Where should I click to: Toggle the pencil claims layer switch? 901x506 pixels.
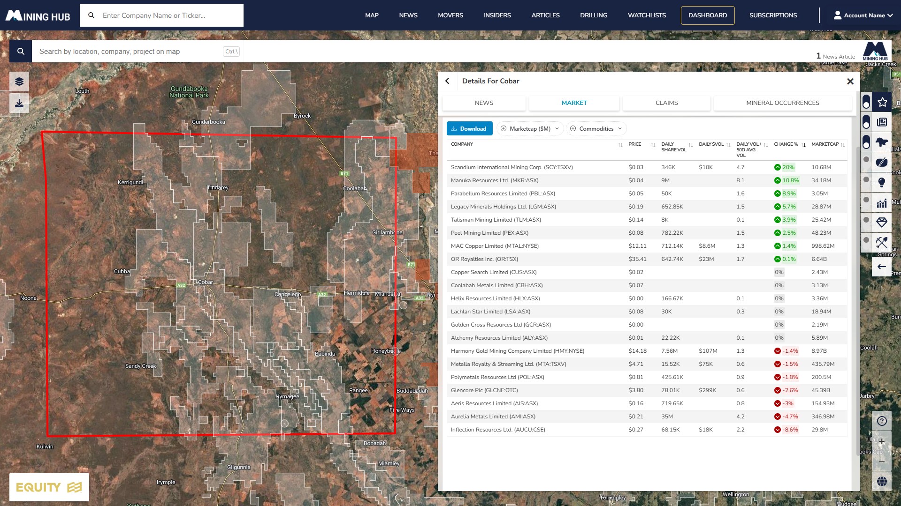point(866,159)
